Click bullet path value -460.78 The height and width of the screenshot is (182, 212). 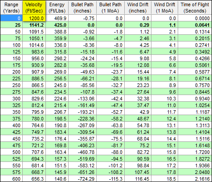pyautogui.click(x=82, y=152)
